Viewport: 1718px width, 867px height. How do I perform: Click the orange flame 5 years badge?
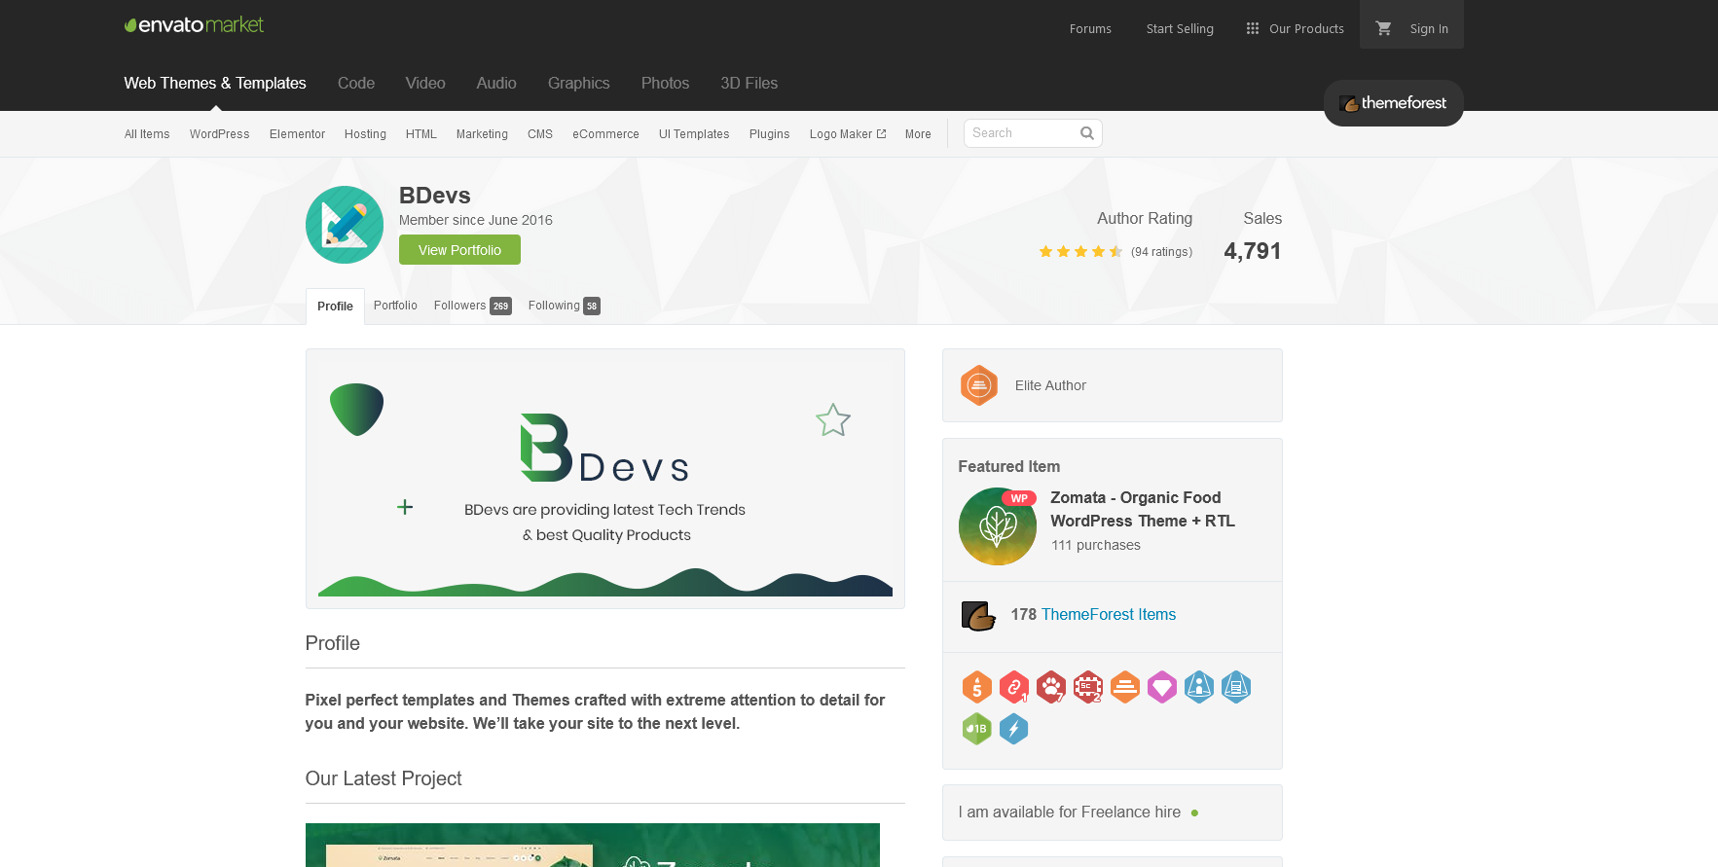point(977,687)
